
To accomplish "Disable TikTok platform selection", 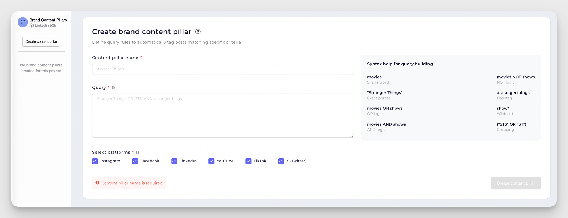I will 248,161.
